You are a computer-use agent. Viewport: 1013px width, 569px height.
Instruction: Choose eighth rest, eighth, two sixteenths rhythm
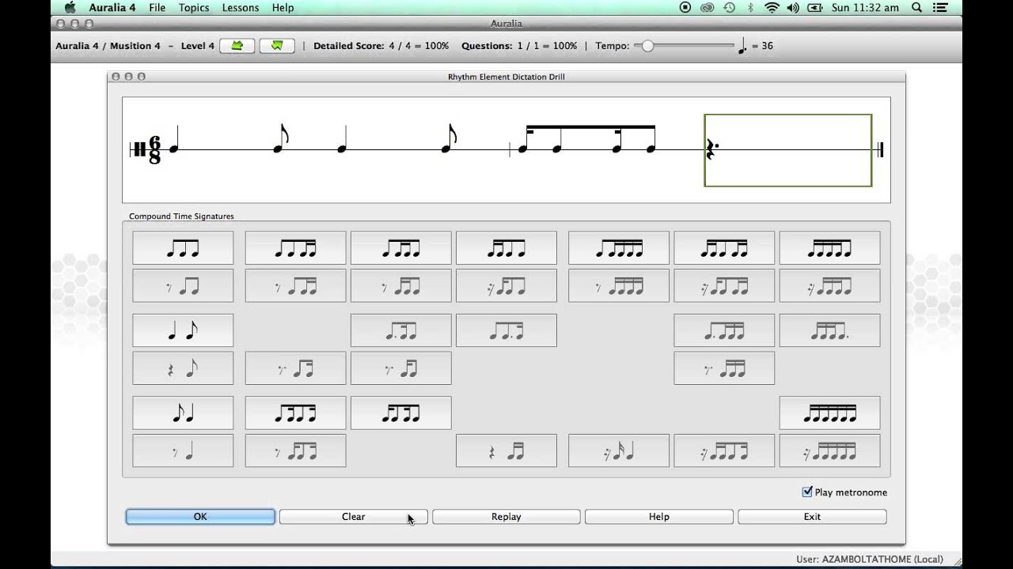295,286
